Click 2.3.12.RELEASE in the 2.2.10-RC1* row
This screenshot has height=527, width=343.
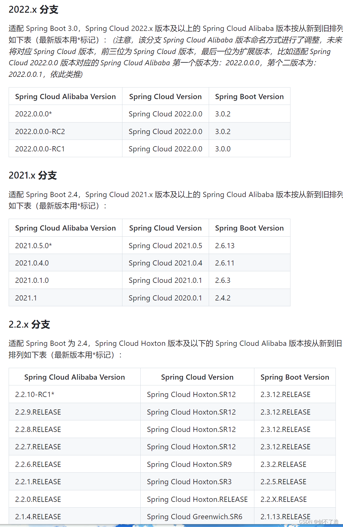tap(295, 394)
